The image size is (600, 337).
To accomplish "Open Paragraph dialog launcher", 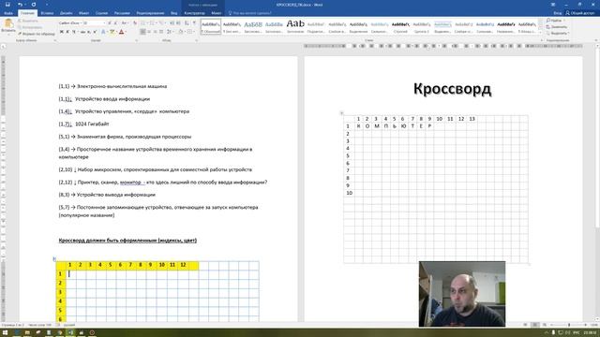I will click(197, 40).
